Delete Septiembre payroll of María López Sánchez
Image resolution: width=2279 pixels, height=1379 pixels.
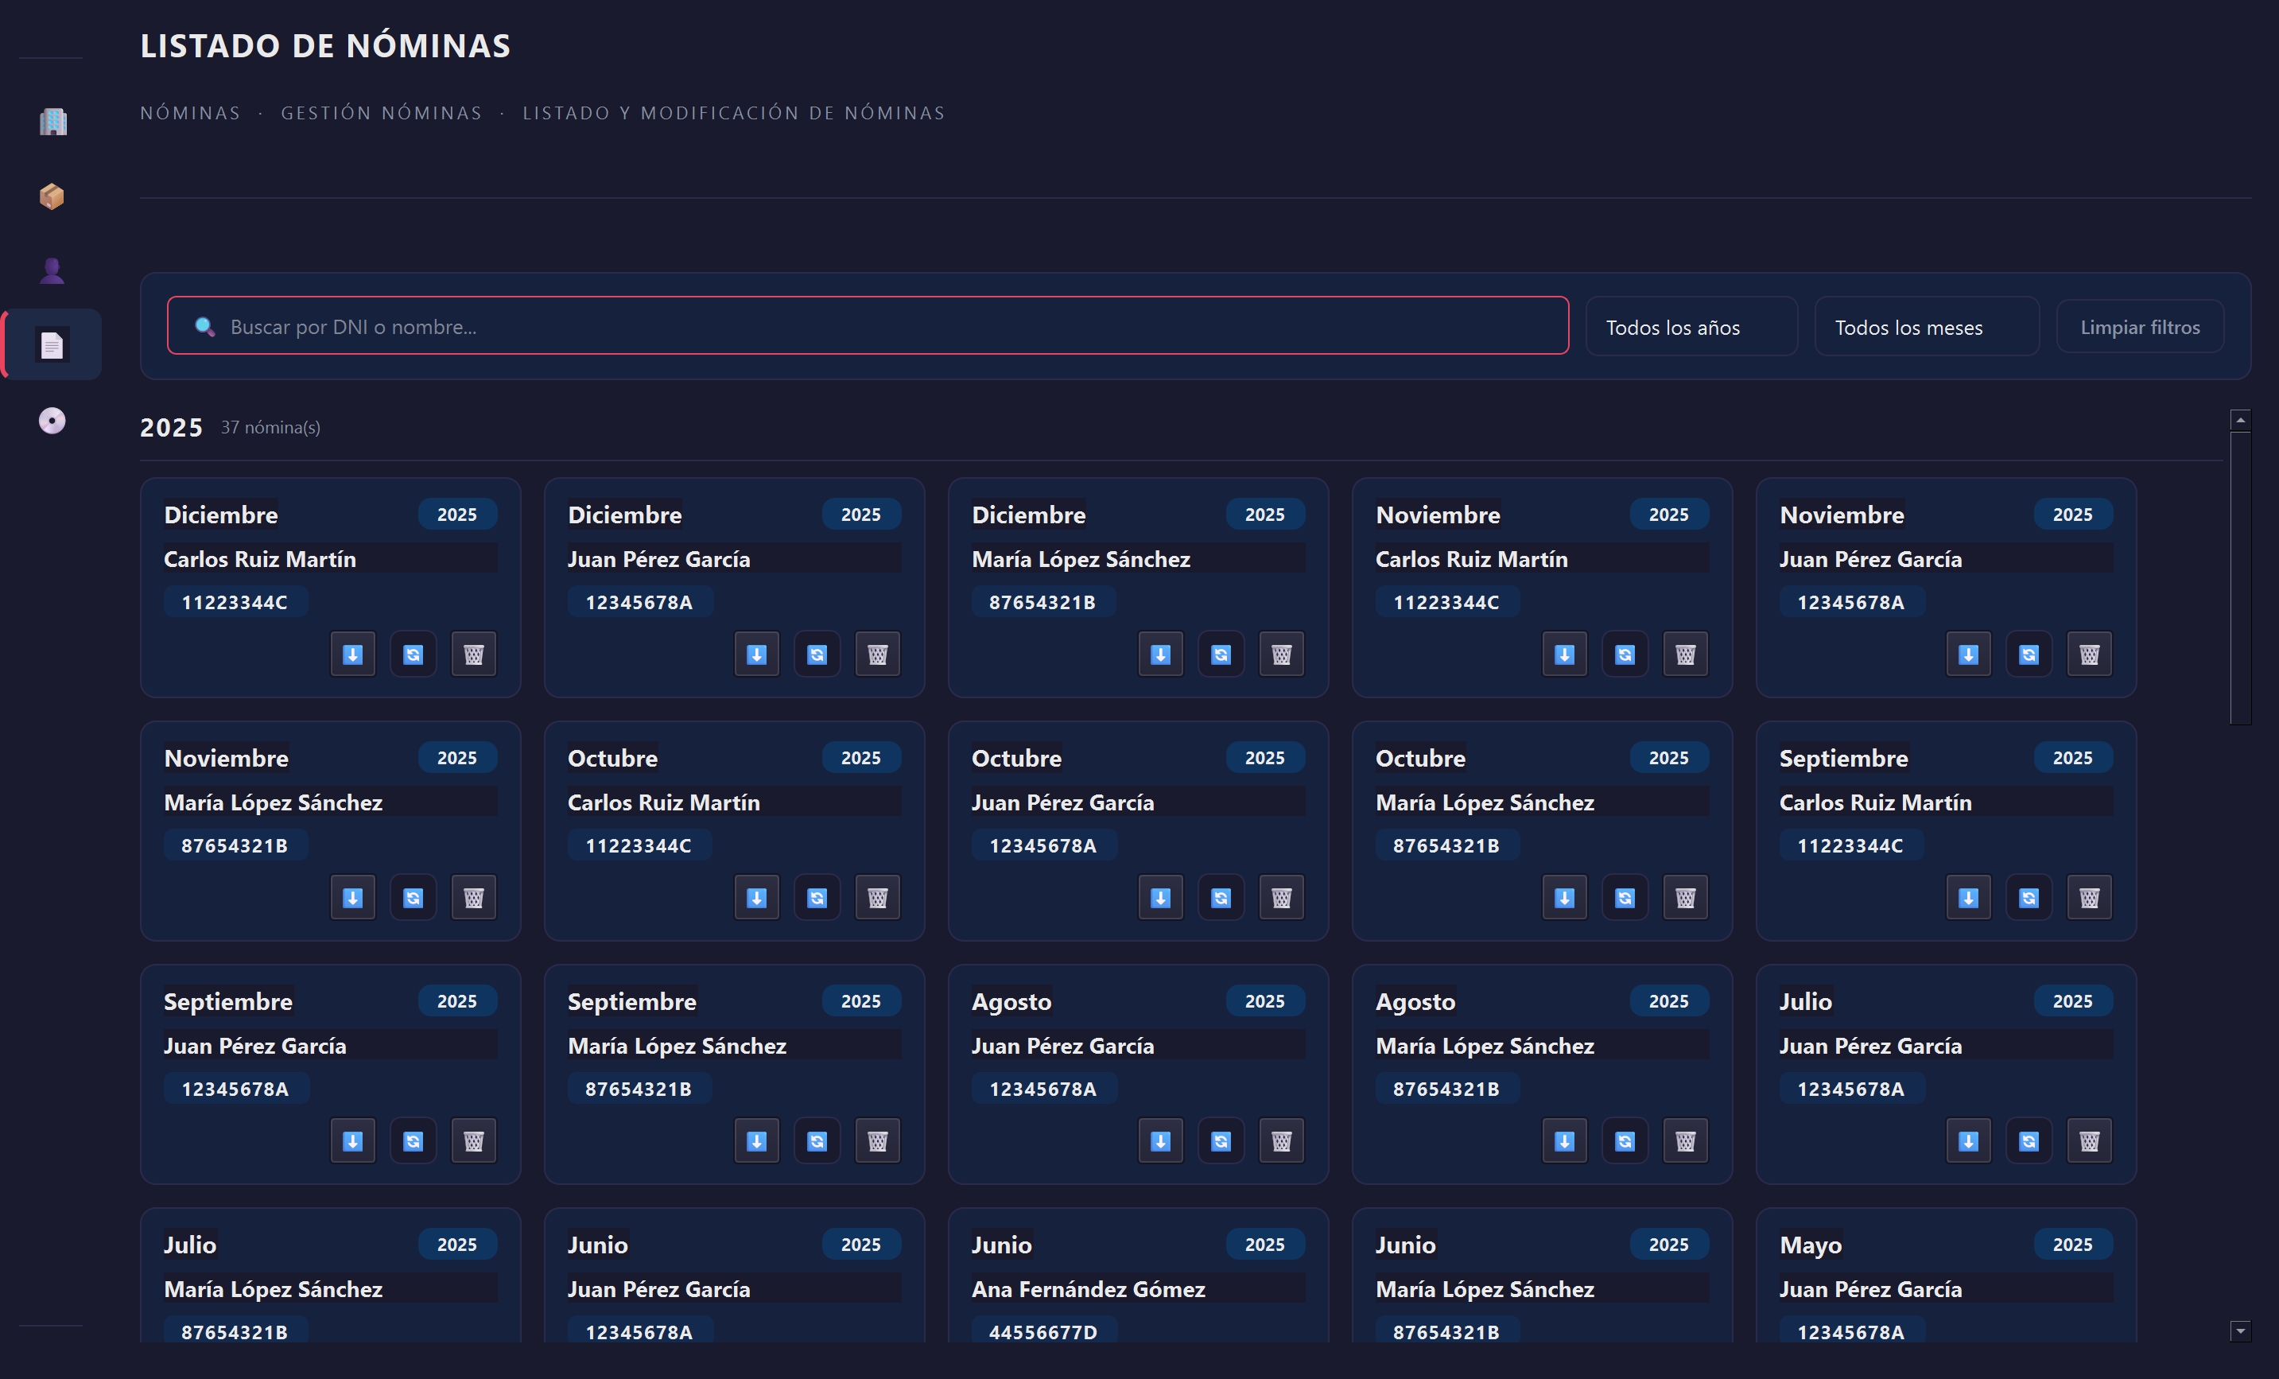coord(878,1141)
